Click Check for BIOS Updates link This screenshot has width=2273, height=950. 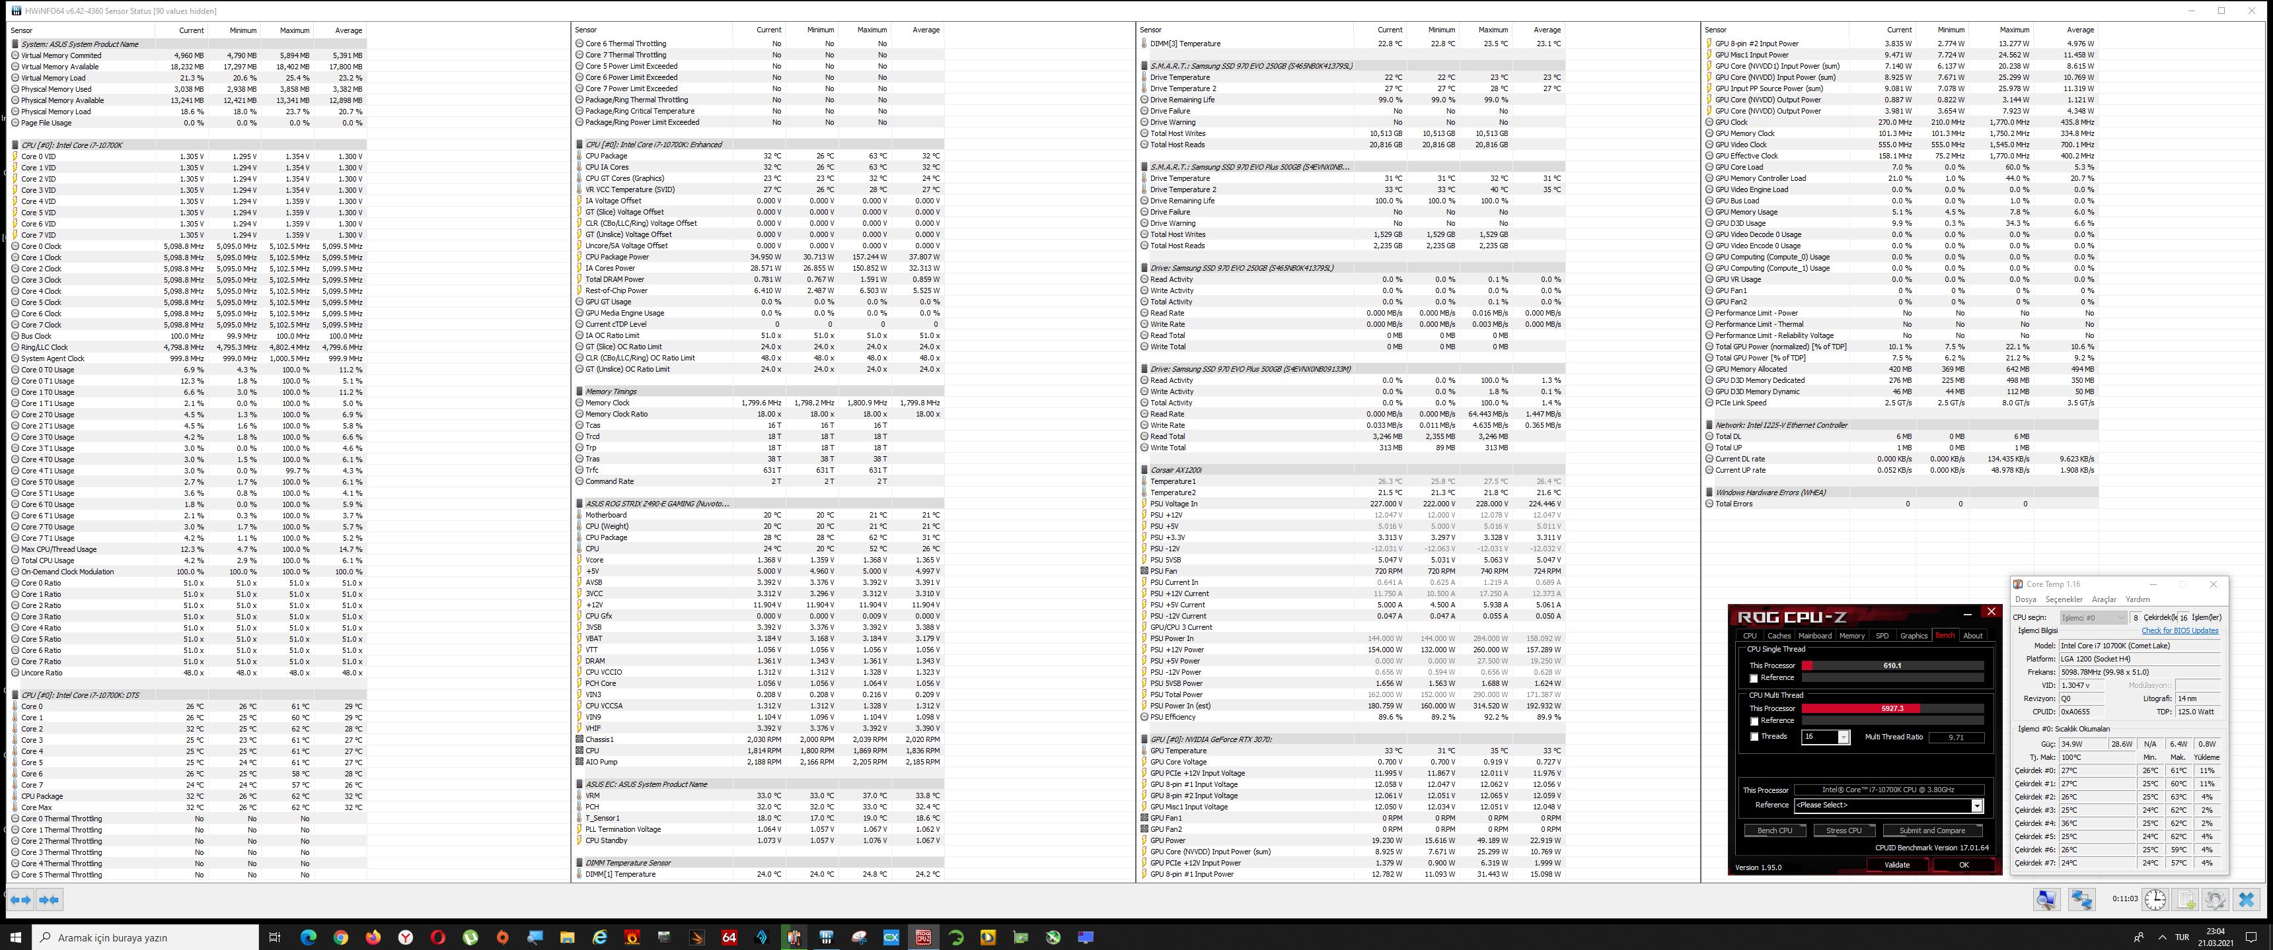tap(2179, 631)
